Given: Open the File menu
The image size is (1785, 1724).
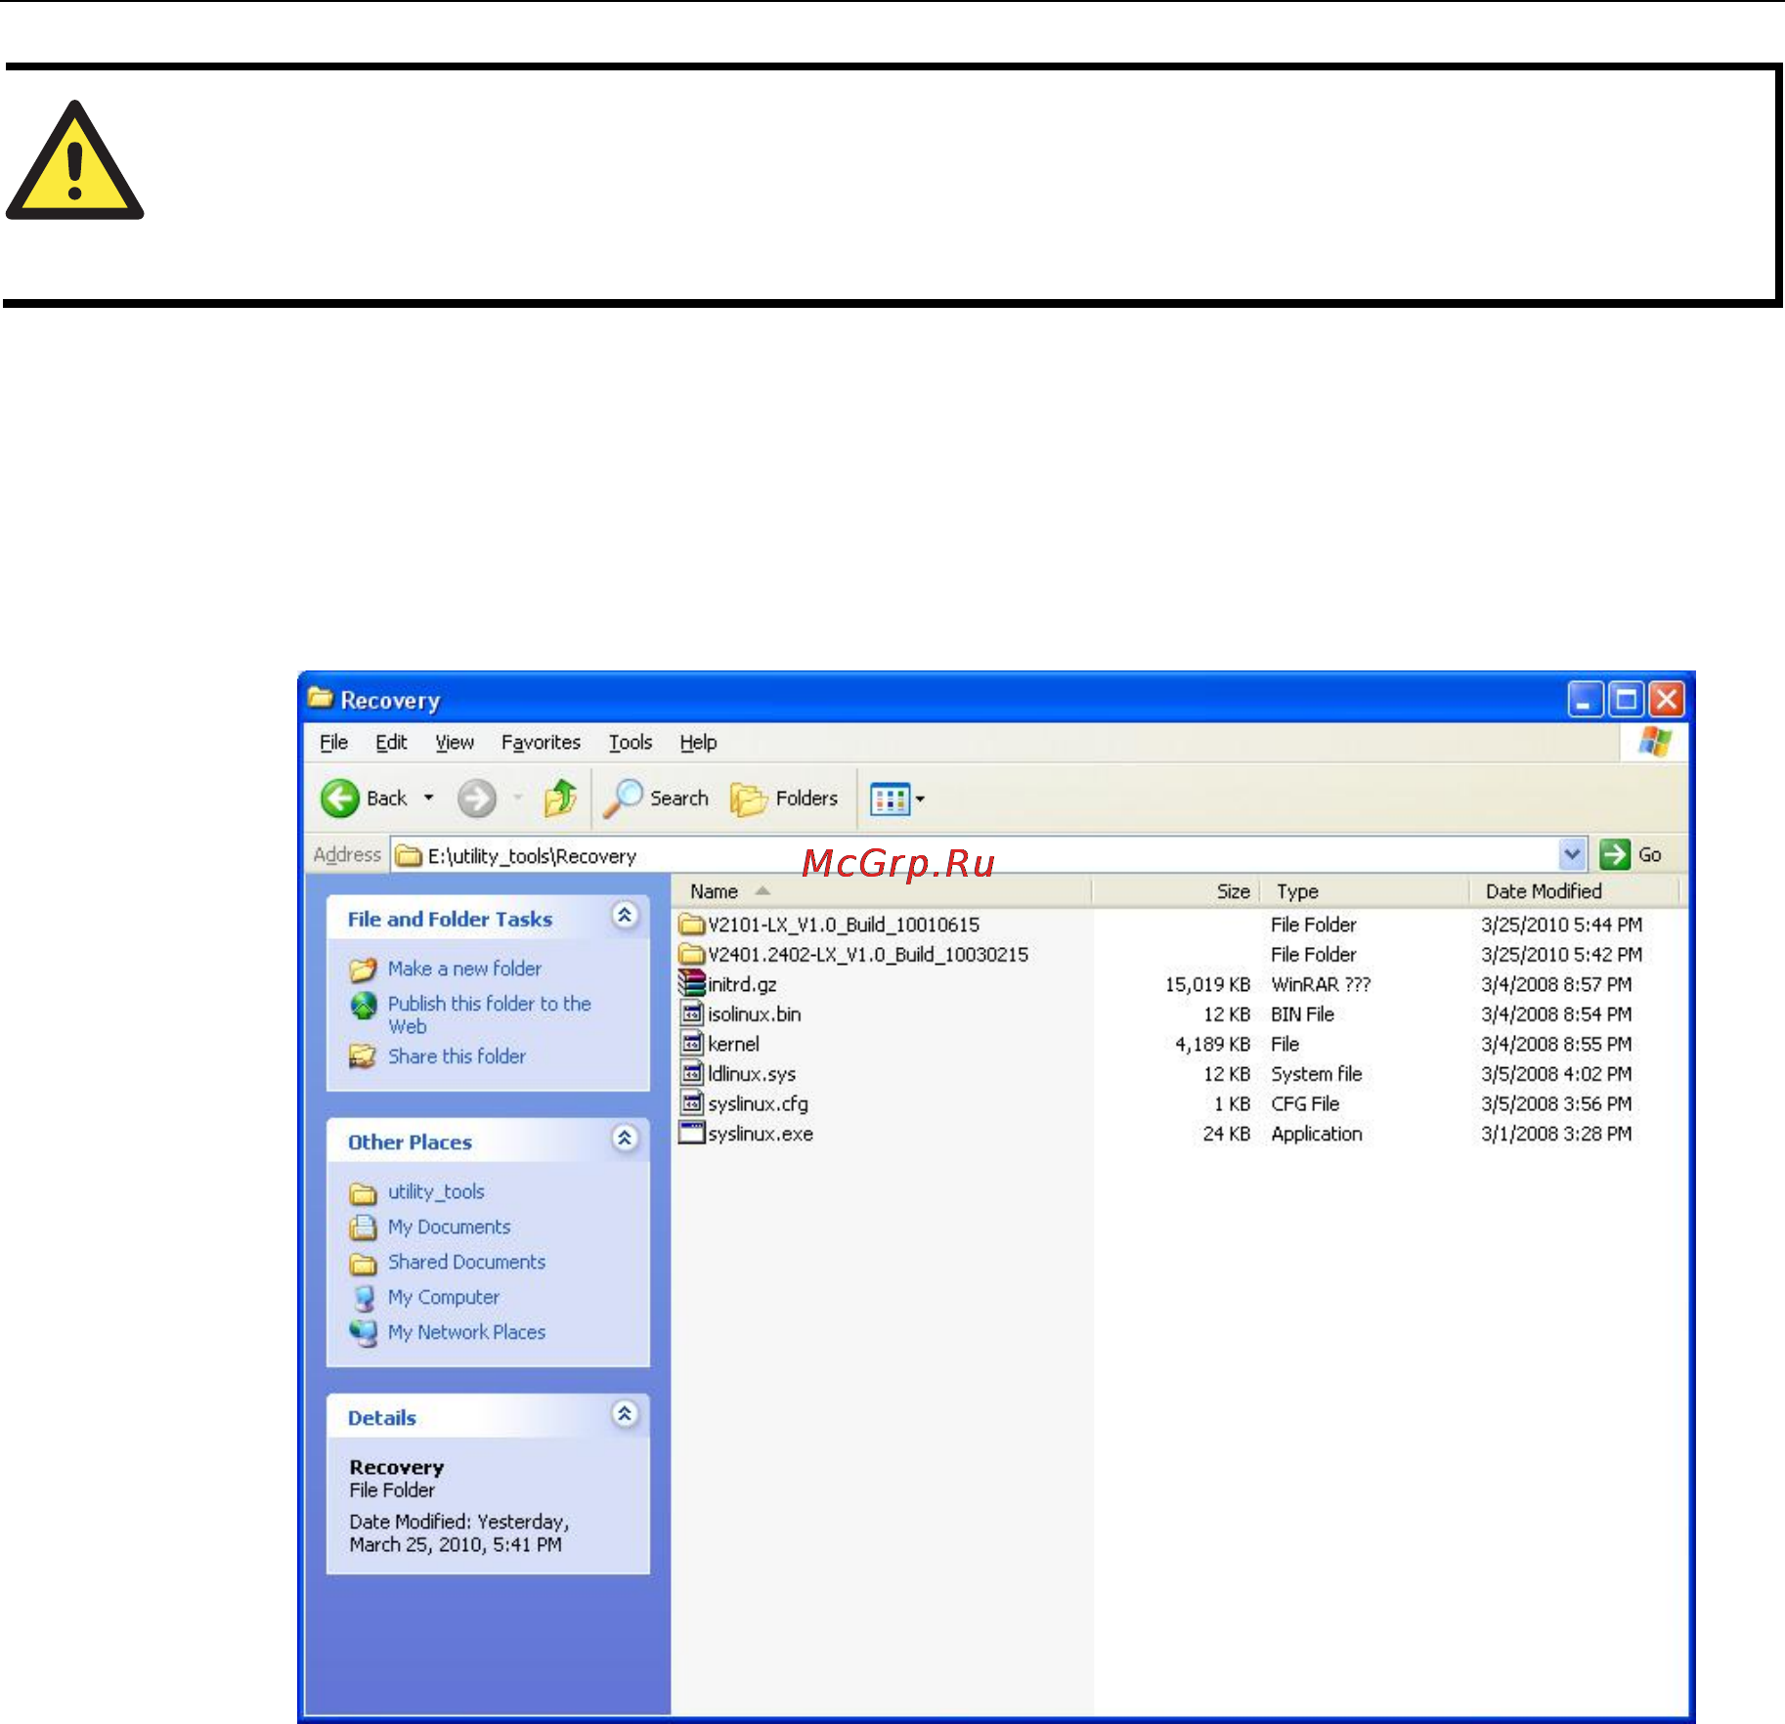Looking at the screenshot, I should 333,743.
